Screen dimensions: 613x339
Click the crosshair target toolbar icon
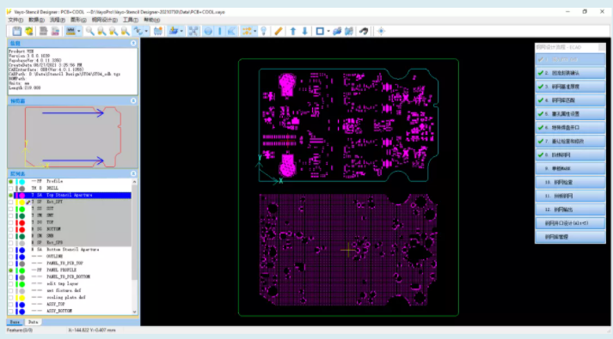pos(381,31)
